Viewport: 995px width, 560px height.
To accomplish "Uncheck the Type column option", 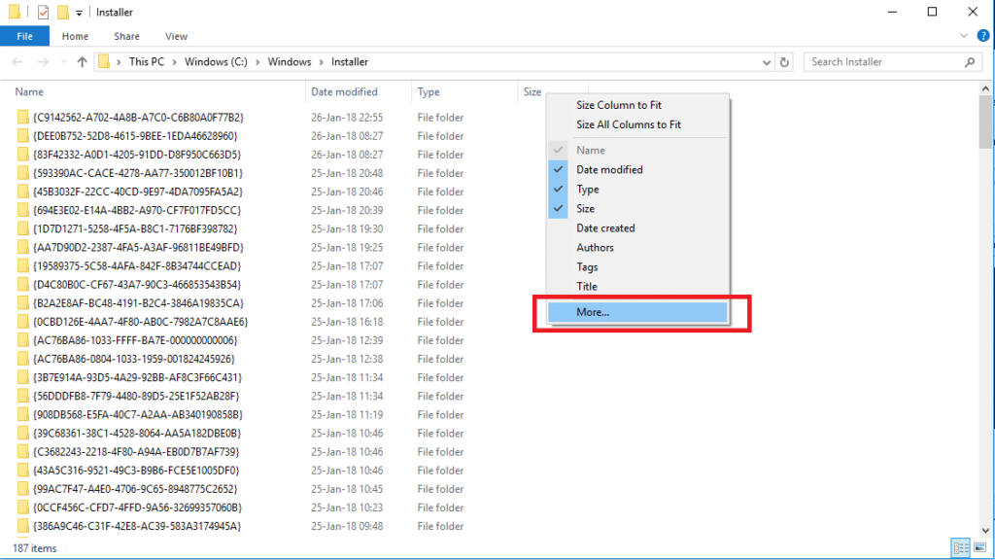I will coord(637,190).
